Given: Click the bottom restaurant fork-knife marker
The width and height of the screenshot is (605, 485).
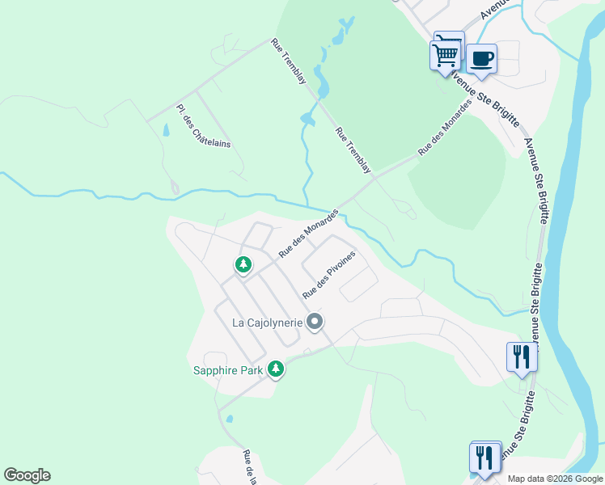Looking at the screenshot, I should click(x=484, y=460).
